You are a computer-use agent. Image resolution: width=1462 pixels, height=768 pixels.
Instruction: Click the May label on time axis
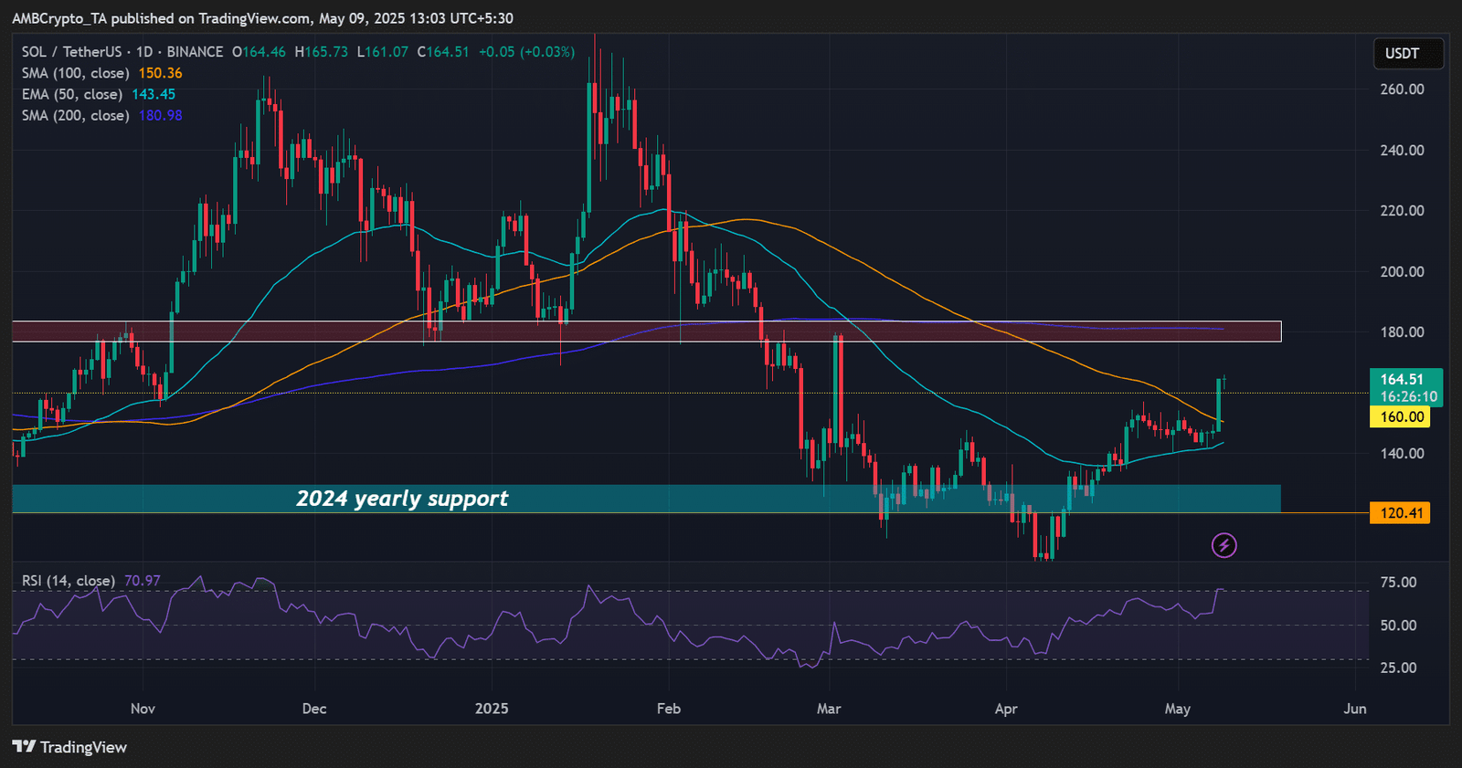point(1178,709)
